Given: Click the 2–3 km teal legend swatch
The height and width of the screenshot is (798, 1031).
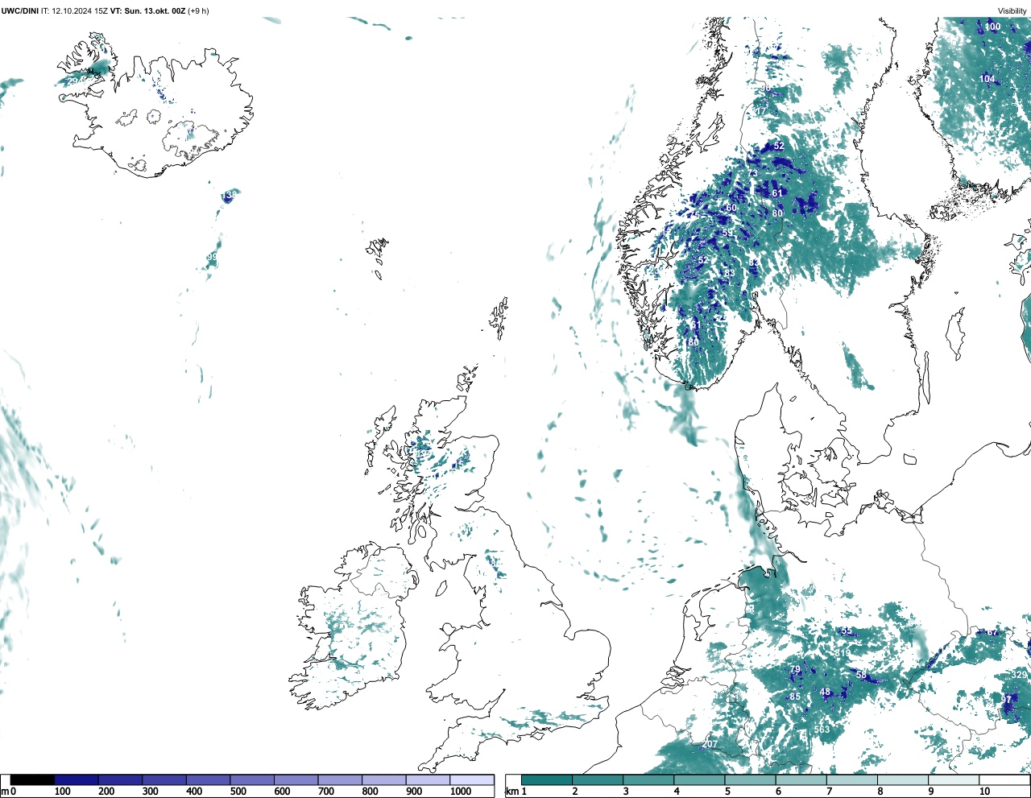Looking at the screenshot, I should [598, 779].
